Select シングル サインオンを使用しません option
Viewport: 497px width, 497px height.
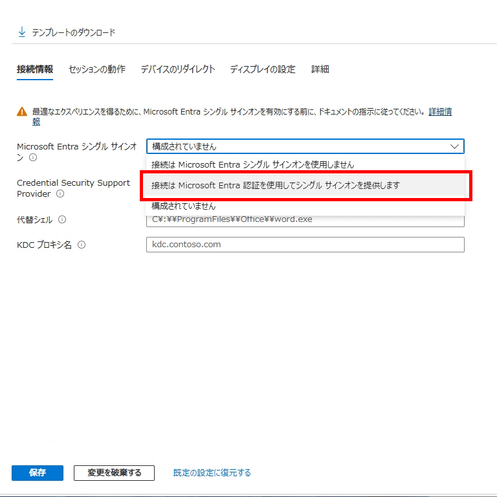(x=305, y=164)
